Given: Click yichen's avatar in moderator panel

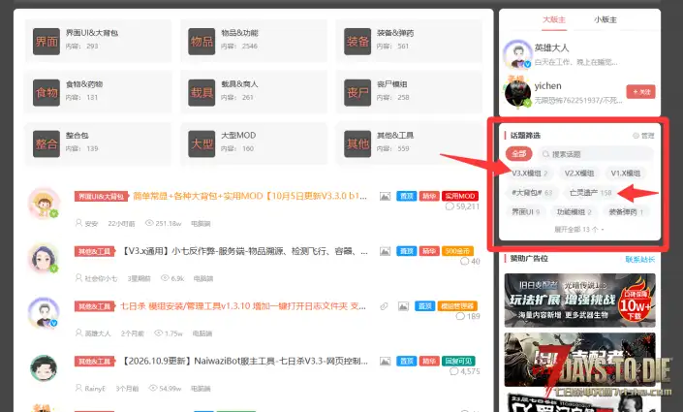Looking at the screenshot, I should pyautogui.click(x=518, y=92).
